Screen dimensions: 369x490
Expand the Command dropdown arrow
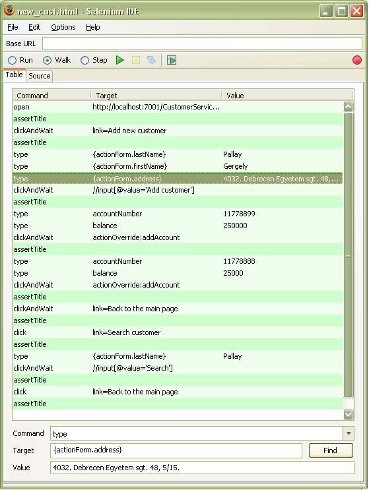pyautogui.click(x=349, y=433)
